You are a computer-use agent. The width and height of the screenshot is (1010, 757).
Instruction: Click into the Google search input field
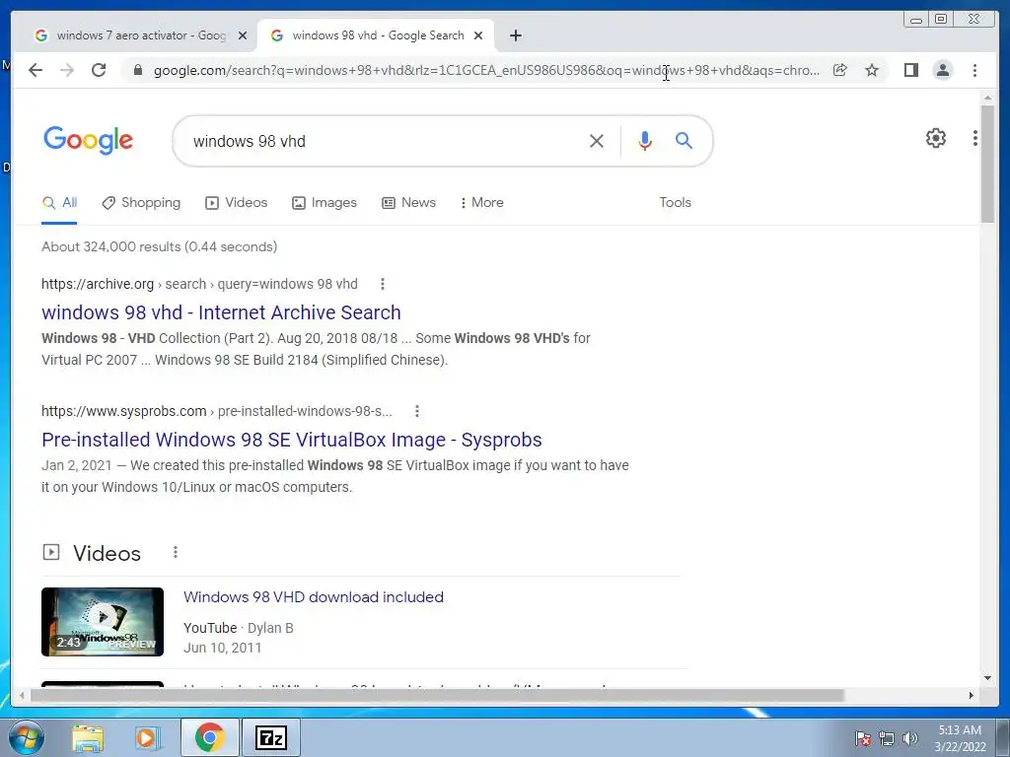coord(387,141)
